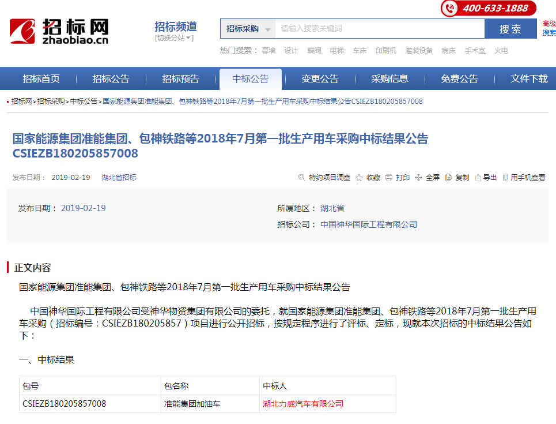Click hot search keyword 火电
The height and width of the screenshot is (424, 556).
tap(501, 51)
